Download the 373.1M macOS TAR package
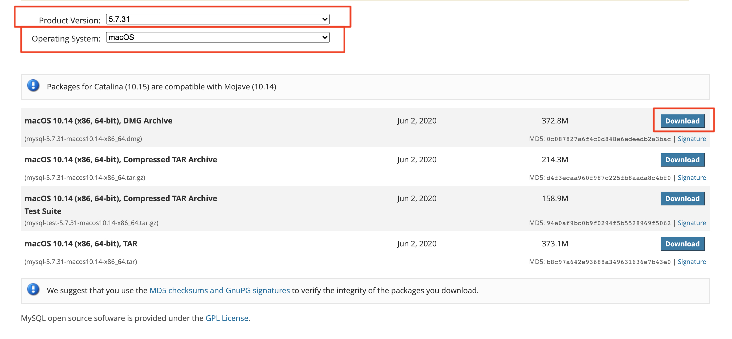The width and height of the screenshot is (732, 339). tap(682, 244)
